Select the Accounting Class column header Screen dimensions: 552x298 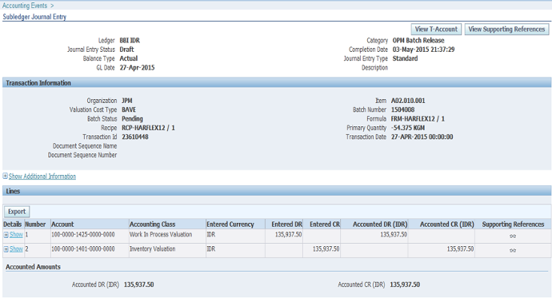(x=153, y=224)
